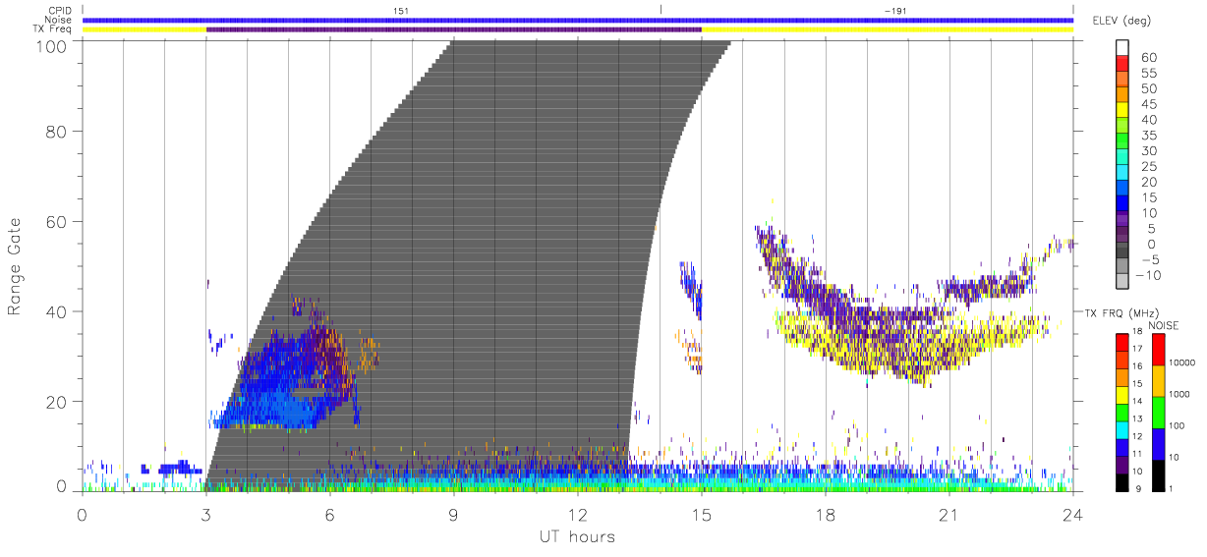Click the 100 tick label on the Range Gate axis

(52, 46)
